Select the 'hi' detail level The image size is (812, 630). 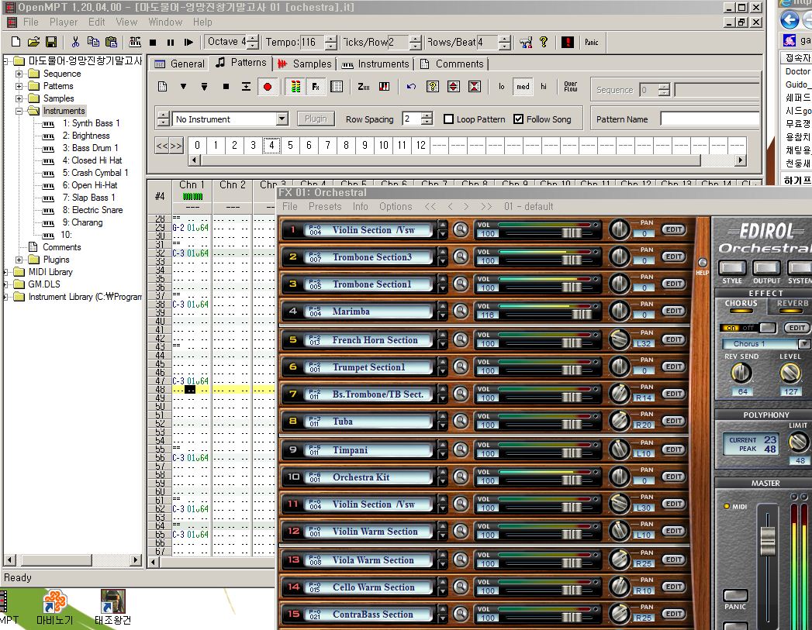click(544, 86)
